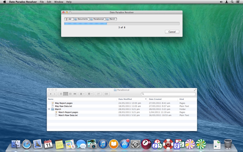Open Mail stamp icon in Dock
Image resolution: width=243 pixels, height=152 pixels.
[38, 144]
